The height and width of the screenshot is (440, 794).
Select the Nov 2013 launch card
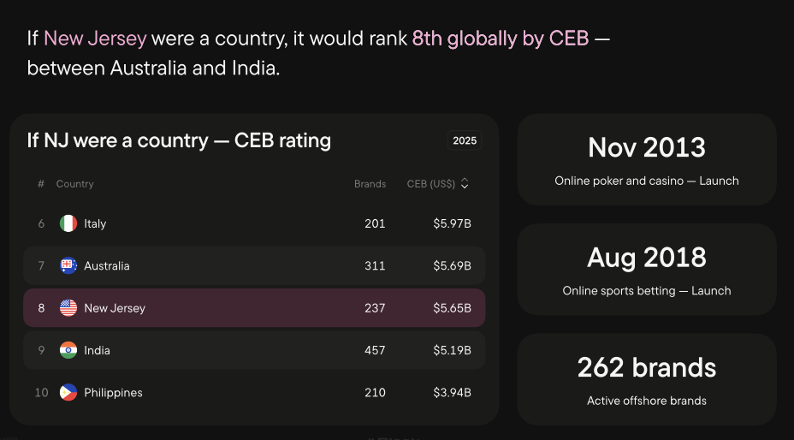tap(647, 160)
